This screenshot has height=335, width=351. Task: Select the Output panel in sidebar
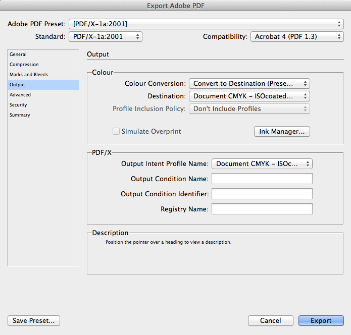click(43, 85)
